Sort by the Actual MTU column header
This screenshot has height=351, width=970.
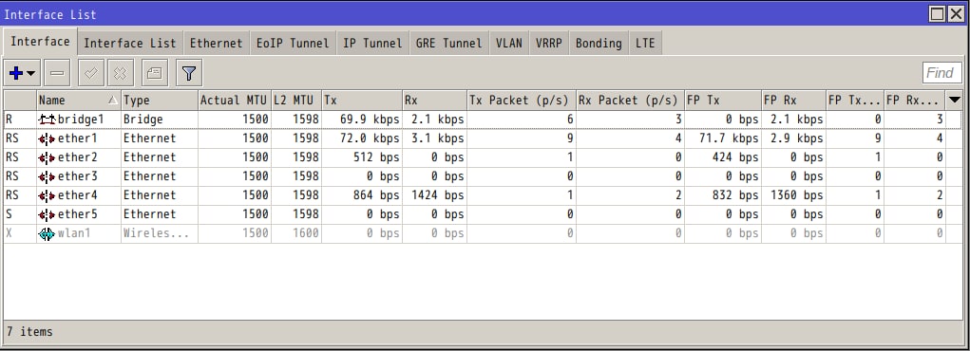(235, 101)
